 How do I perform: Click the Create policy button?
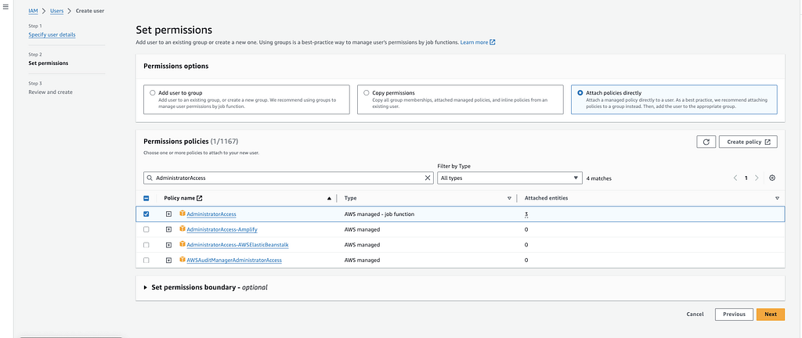point(748,142)
